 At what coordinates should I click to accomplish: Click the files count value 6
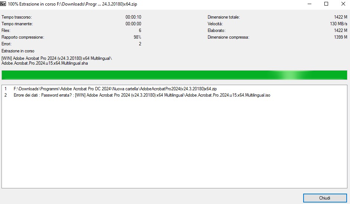point(140,30)
